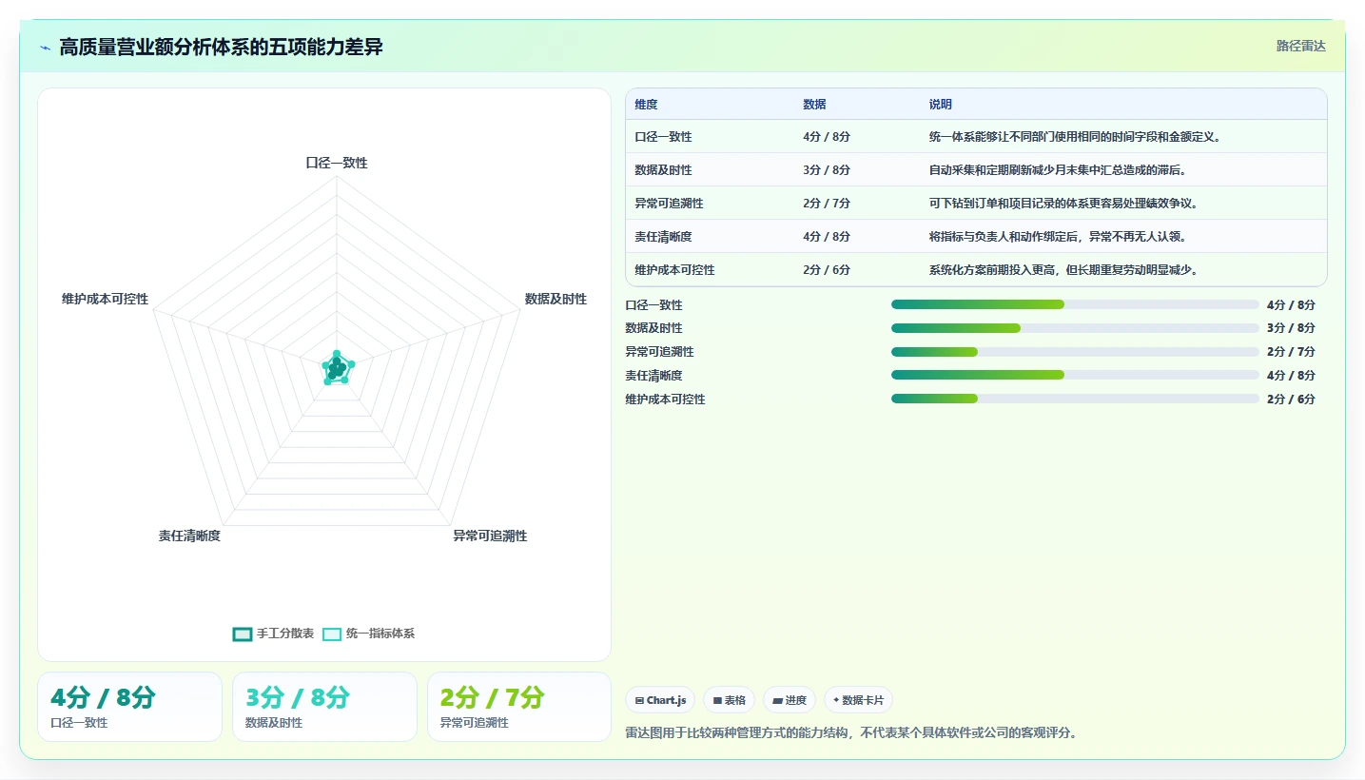
Task: Open the 2分 / 7分 异常可追溯性 data card
Action: 519,707
